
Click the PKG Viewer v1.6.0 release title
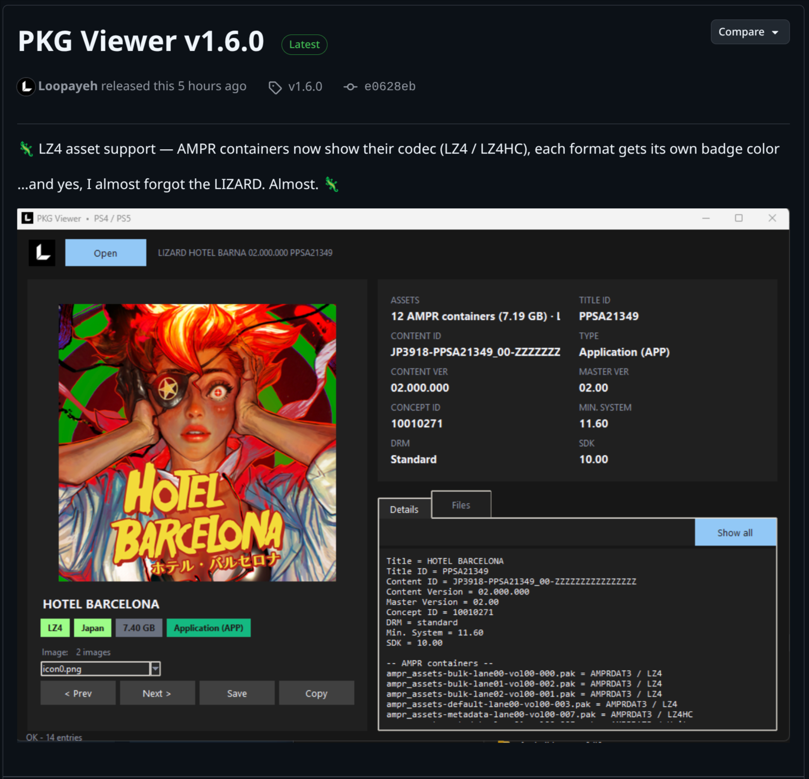point(141,41)
